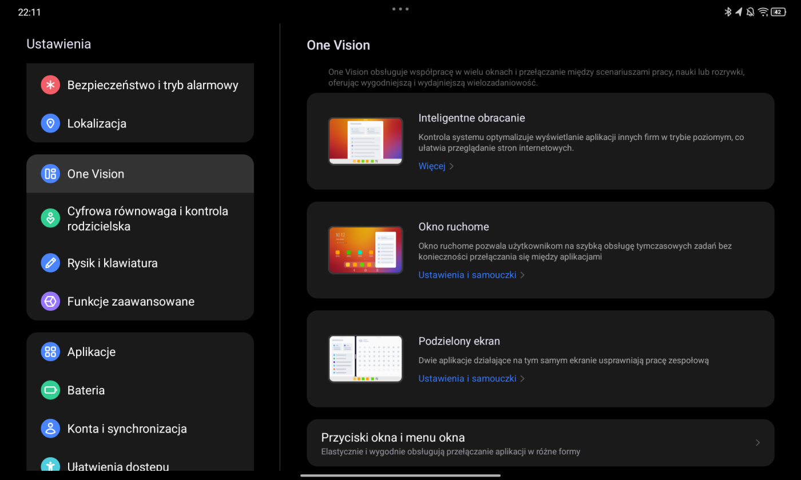
Task: Tap the purple Funkcje zaawansowane icon
Action: (50, 301)
